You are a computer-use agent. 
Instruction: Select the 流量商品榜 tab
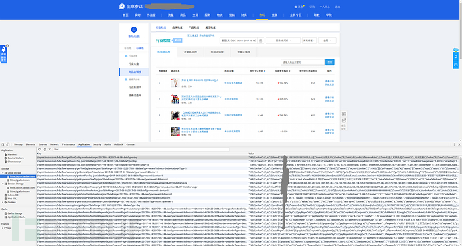tap(190, 52)
